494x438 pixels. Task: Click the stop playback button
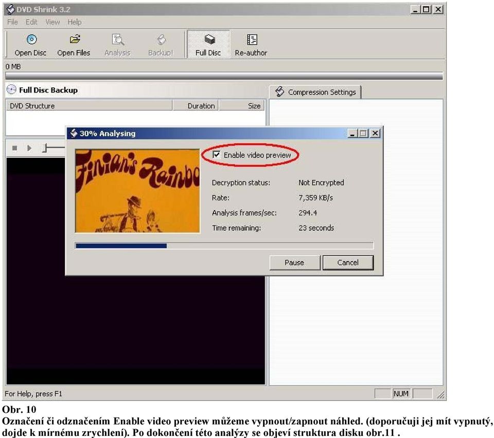pyautogui.click(x=14, y=148)
